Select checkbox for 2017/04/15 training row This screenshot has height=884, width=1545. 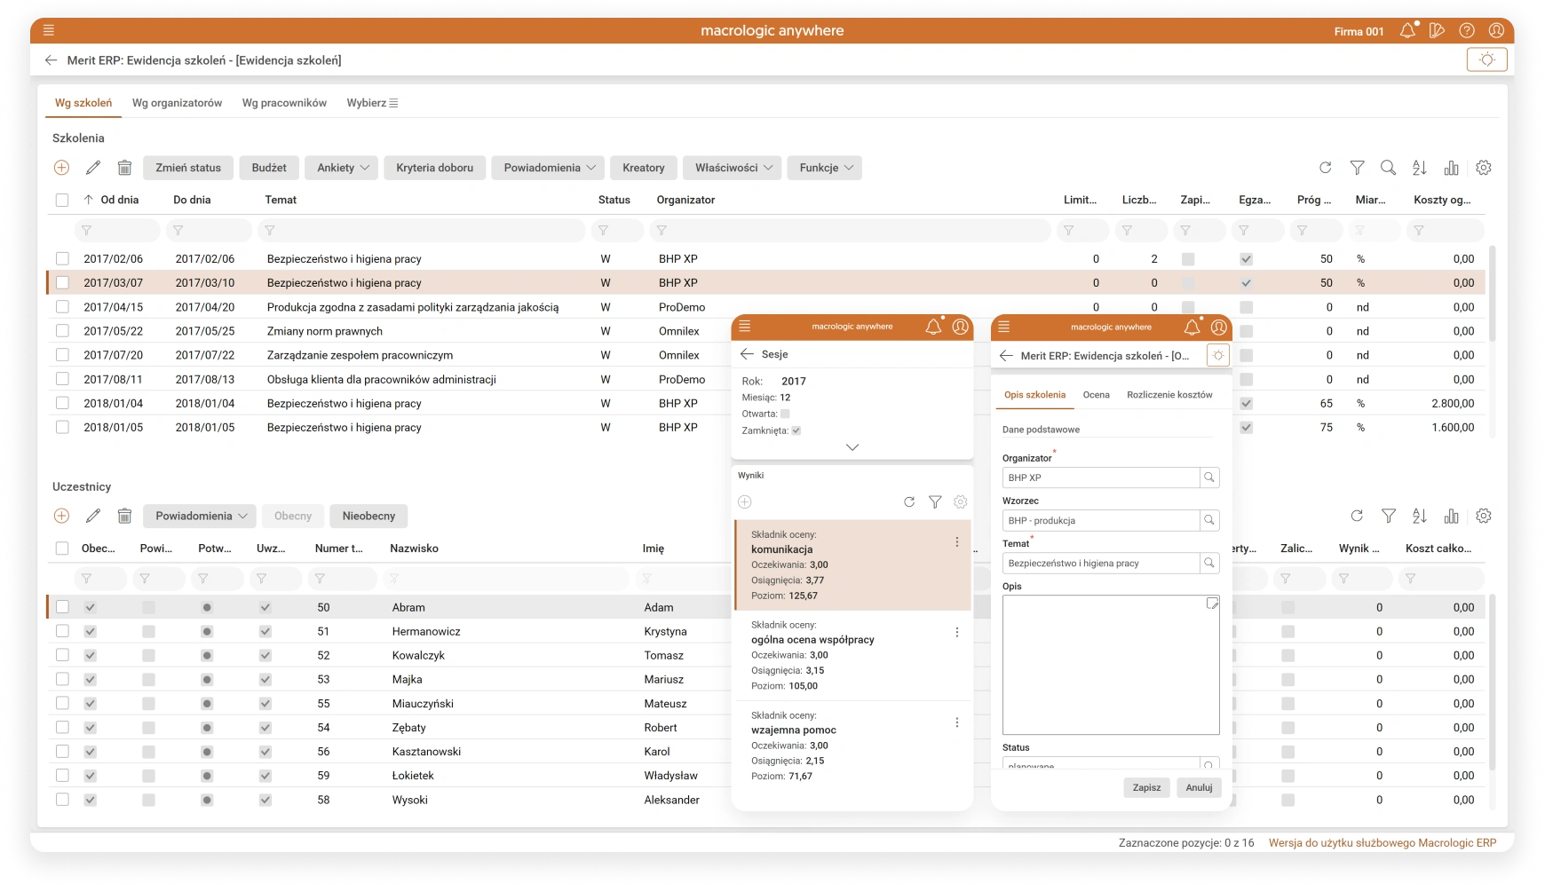click(x=62, y=307)
